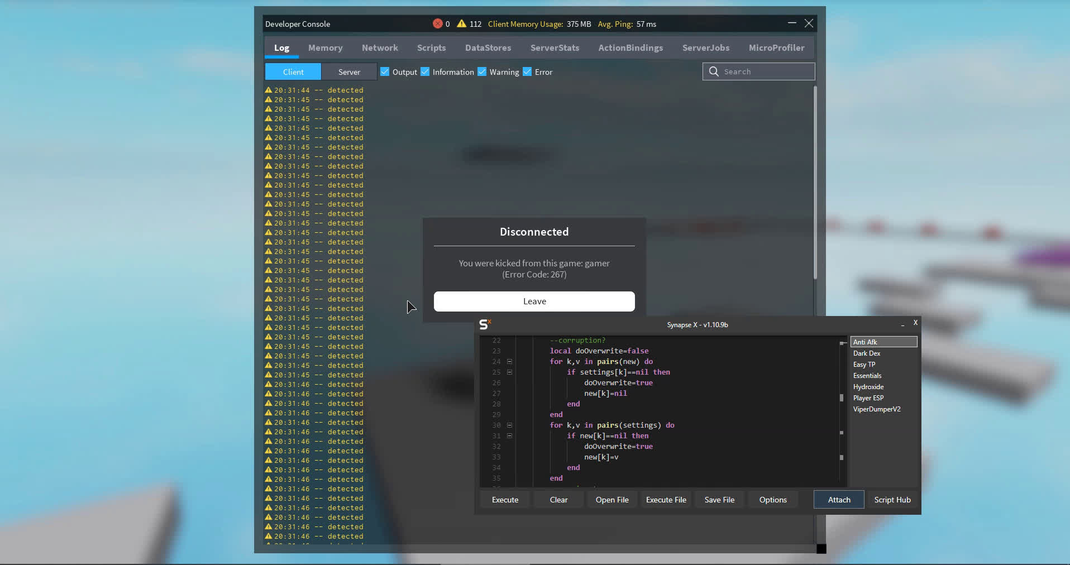The image size is (1070, 565).
Task: Click the Client Memory Usage value
Action: click(579, 24)
